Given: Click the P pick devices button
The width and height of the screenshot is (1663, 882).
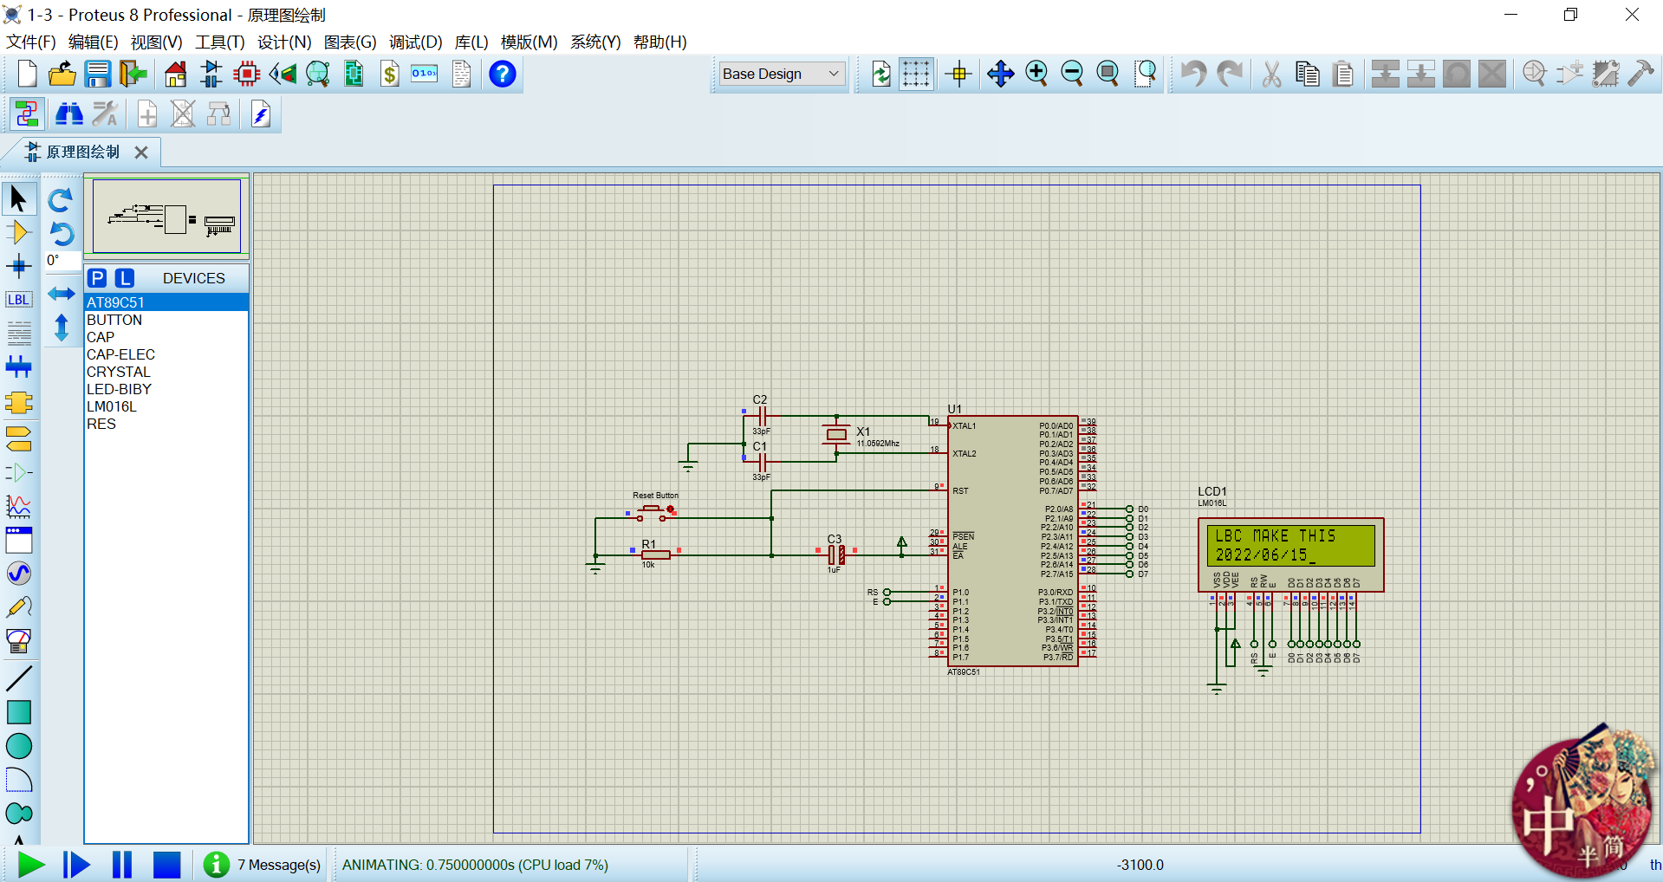Looking at the screenshot, I should (x=98, y=278).
